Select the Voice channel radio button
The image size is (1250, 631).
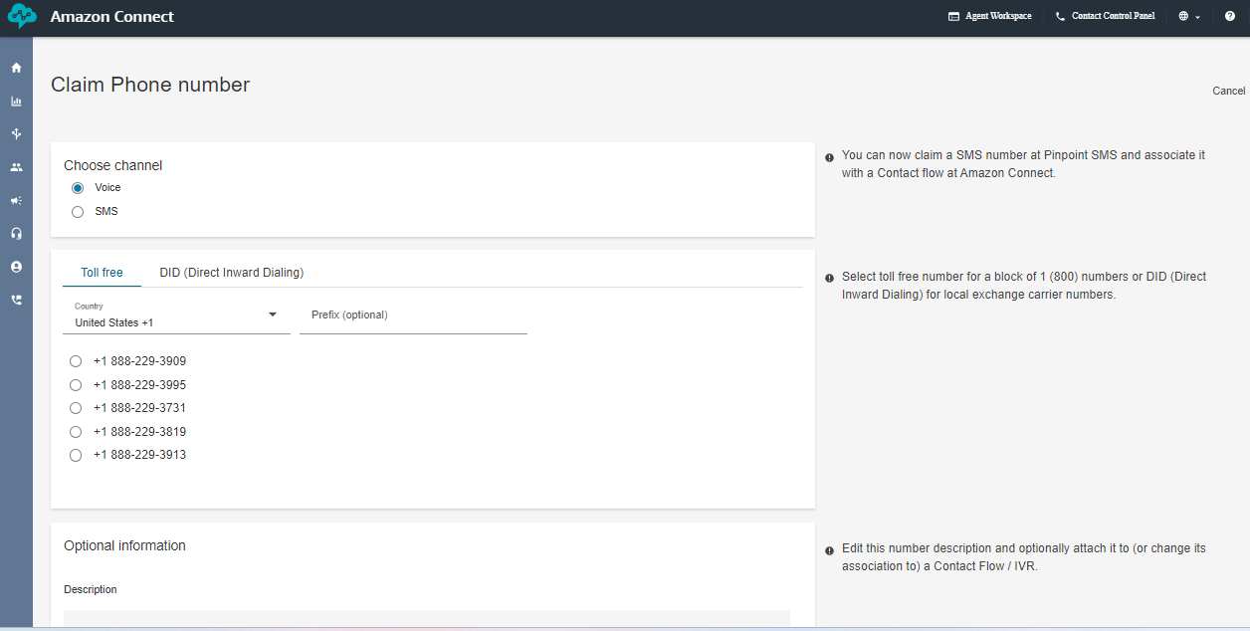(78, 188)
